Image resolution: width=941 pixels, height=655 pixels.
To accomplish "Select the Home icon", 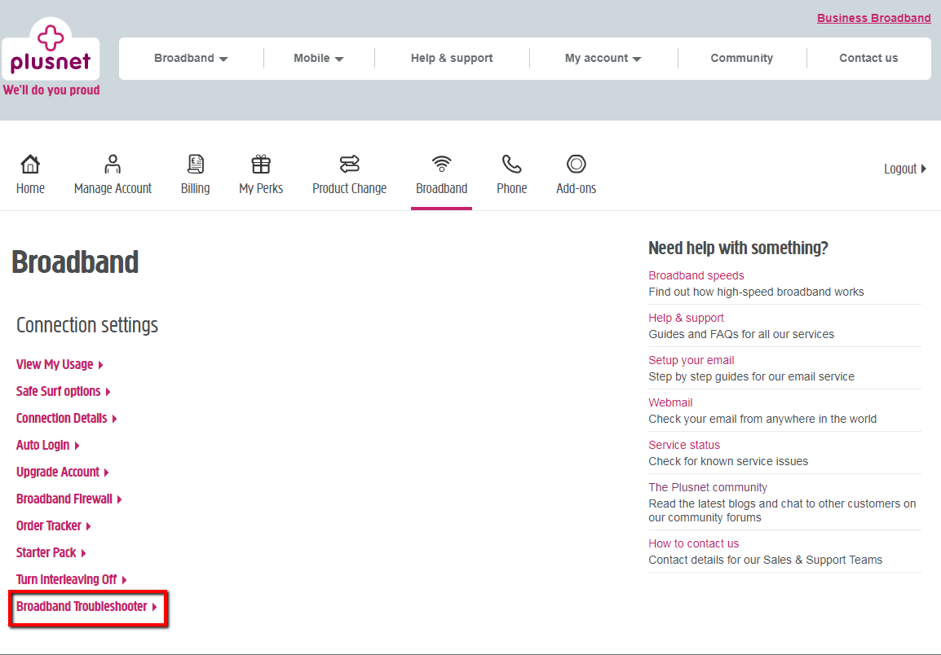I will tap(30, 174).
